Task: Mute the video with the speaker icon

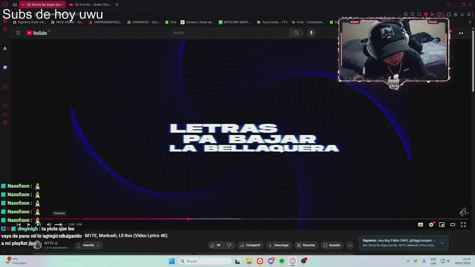Action: coord(49,224)
